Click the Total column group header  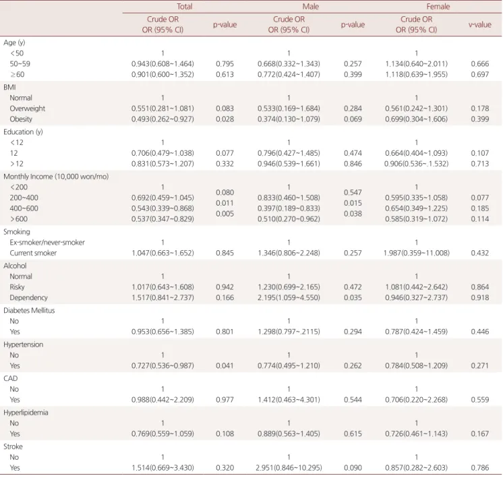[x=185, y=7]
